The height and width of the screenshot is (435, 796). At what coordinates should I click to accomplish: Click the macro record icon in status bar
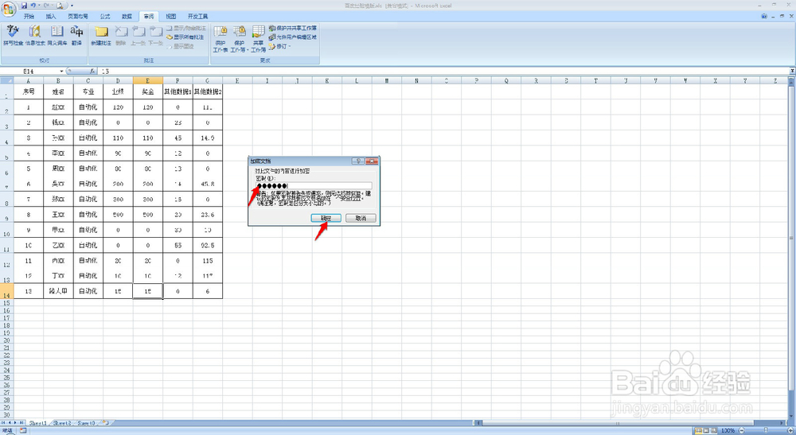pos(23,430)
